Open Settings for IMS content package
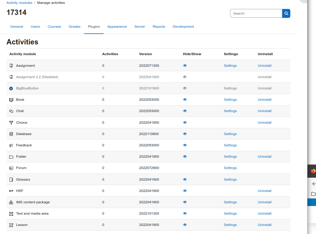316x234 pixels. [x=230, y=202]
